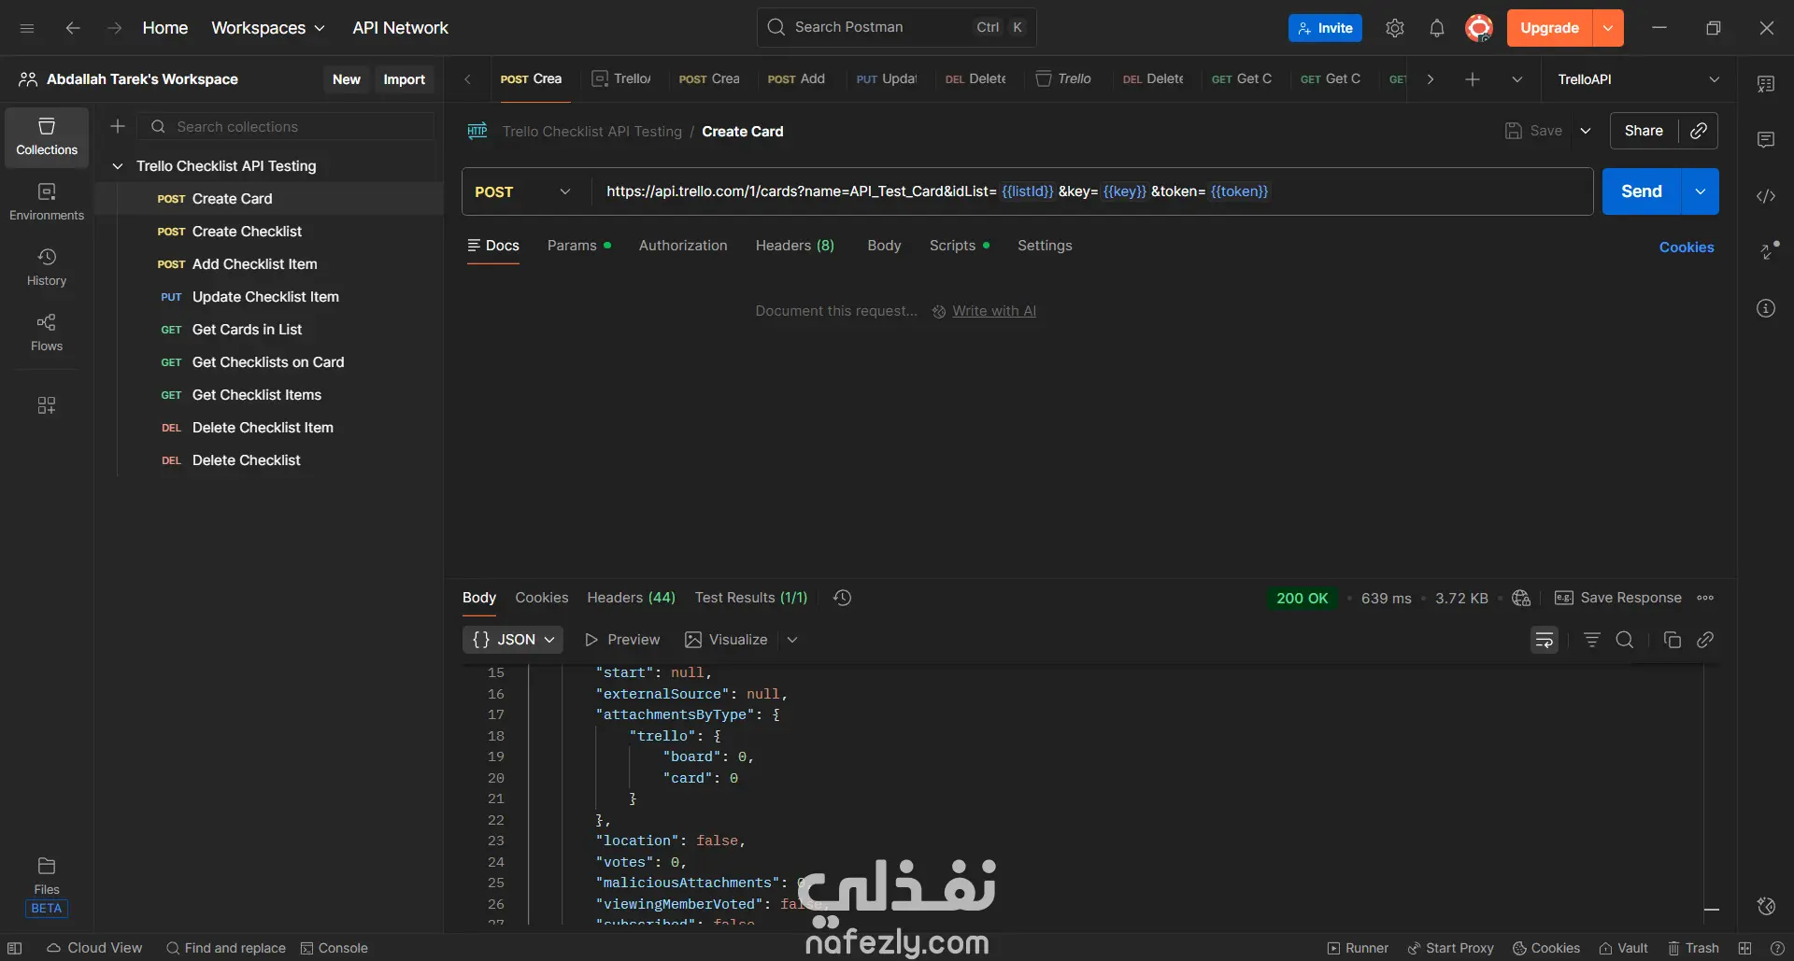
Task: Open the Flows sidebar panel
Action: coord(47,332)
